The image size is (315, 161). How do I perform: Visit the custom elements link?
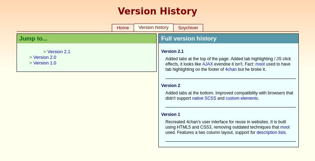click(242, 98)
